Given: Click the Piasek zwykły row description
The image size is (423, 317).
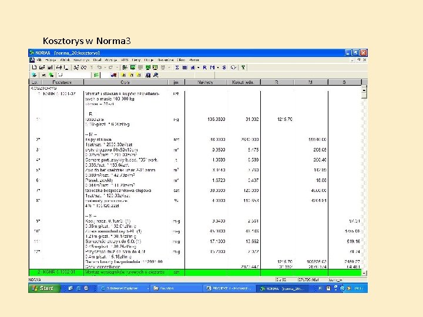Looking at the screenshot, I should pos(99,180).
